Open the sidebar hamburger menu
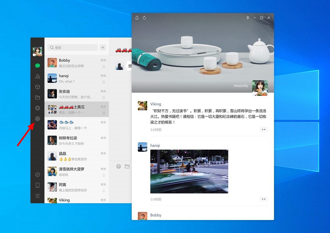330x233 pixels. click(x=37, y=196)
